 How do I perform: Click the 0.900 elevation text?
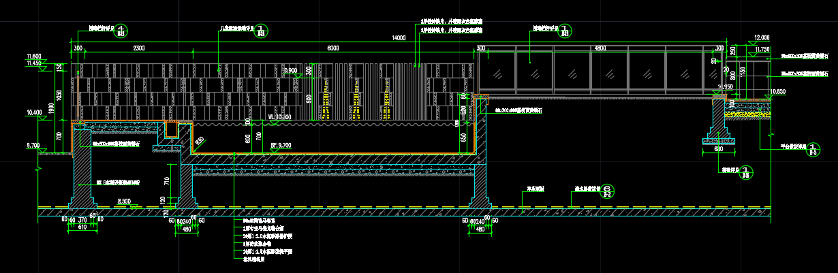(x=290, y=70)
